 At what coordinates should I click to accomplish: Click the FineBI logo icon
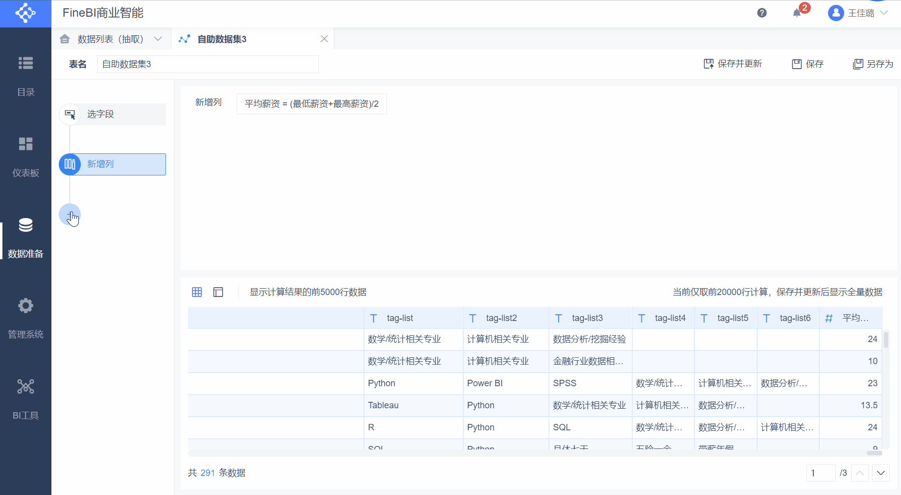(x=25, y=13)
